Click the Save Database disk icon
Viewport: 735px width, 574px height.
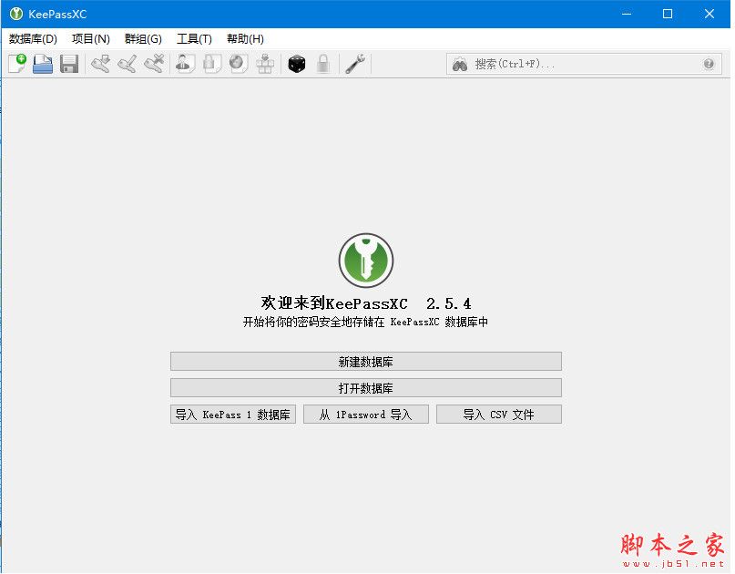point(69,64)
